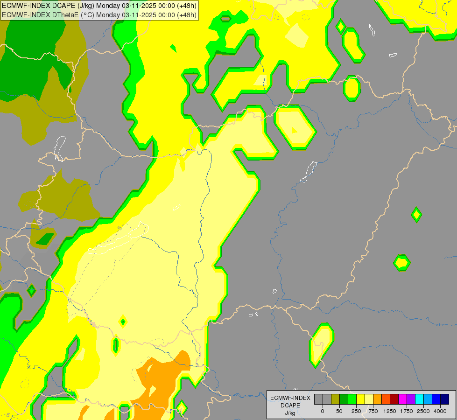Screen dimensions: 457x420
Task: Click the navy legend swatch
Action: pyautogui.click(x=444, y=399)
